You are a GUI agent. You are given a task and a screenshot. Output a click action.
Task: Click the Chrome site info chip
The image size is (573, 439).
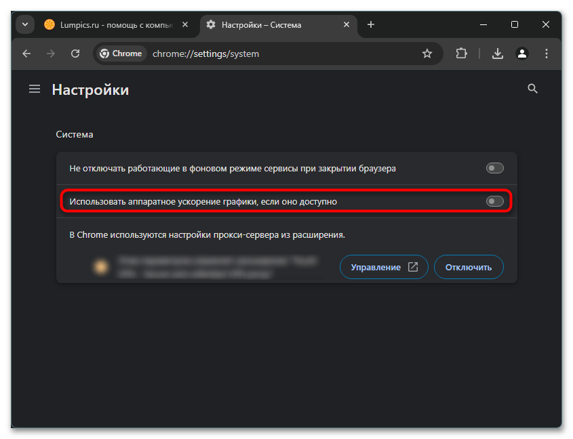pos(121,54)
